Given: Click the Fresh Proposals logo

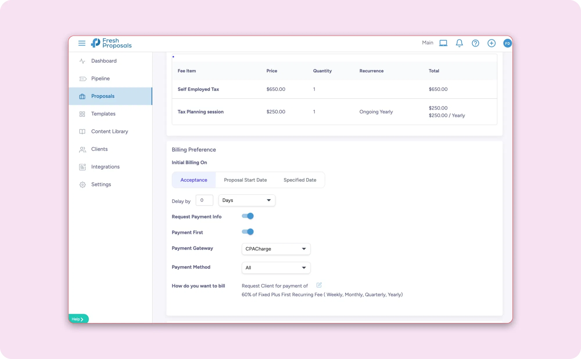Looking at the screenshot, I should [x=111, y=43].
